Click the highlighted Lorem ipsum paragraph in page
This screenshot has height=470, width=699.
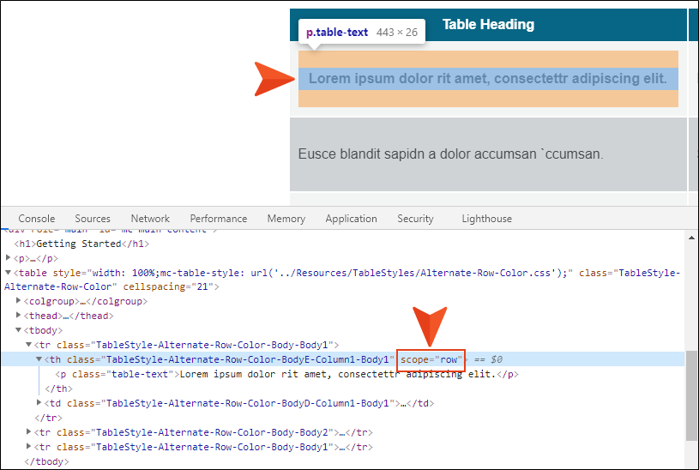[x=487, y=79]
